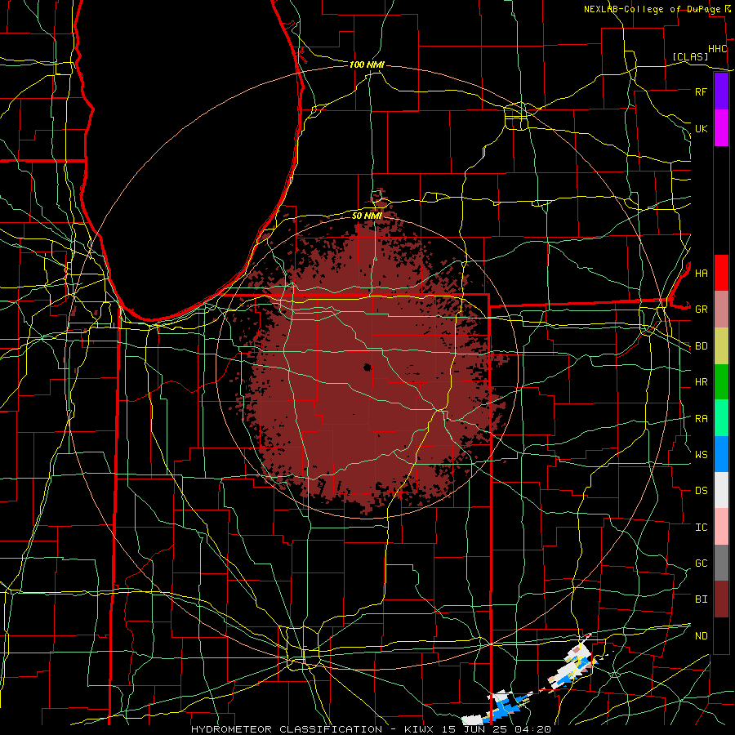The width and height of the screenshot is (735, 735).
Task: Click the HR legend label
Action: (701, 382)
